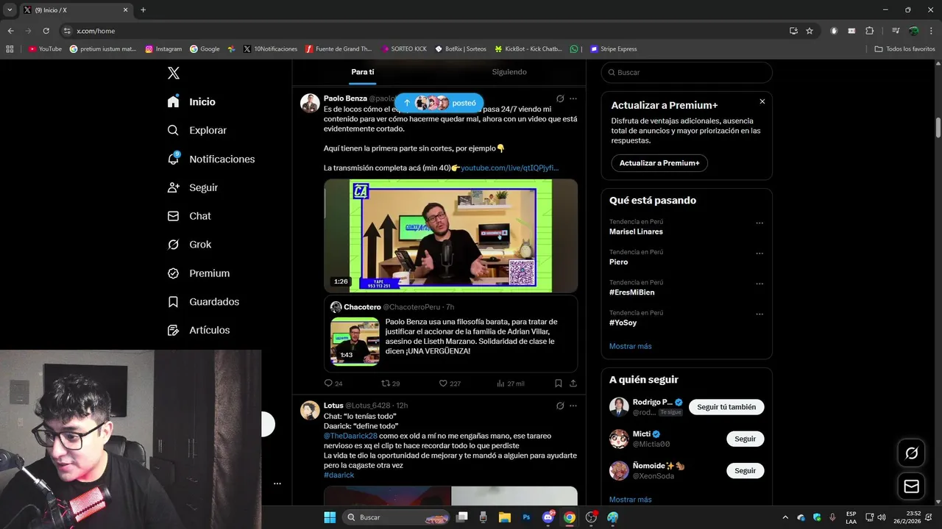Open the #daarick hashtag
942x529 pixels.
pyautogui.click(x=339, y=475)
